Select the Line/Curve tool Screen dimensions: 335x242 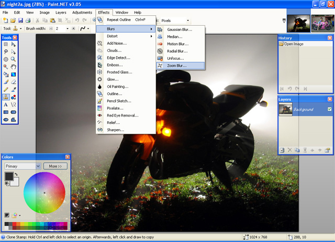coord(14,104)
